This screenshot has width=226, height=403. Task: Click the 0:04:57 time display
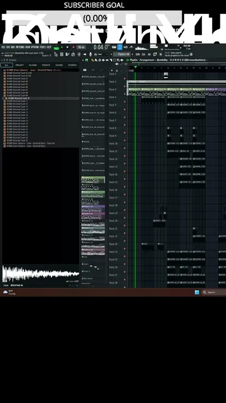100,47
